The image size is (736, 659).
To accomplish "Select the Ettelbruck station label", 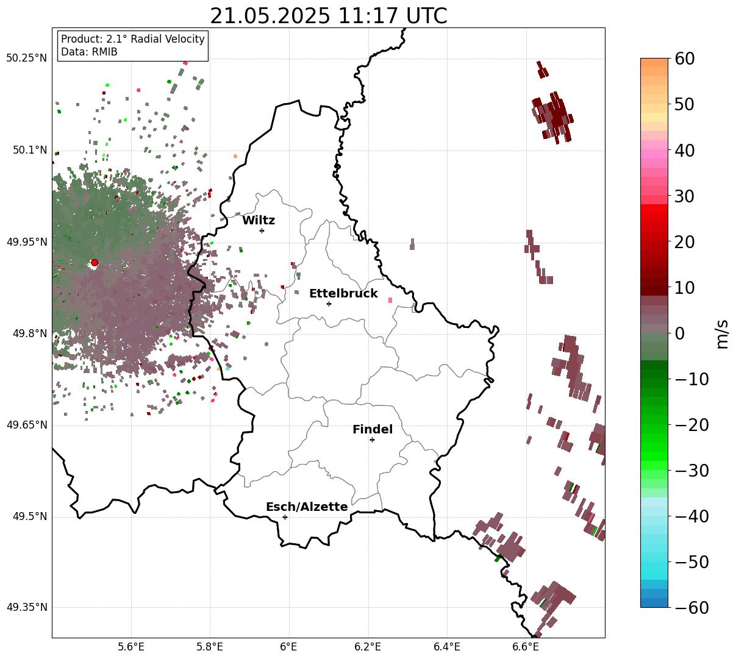I will tap(343, 294).
